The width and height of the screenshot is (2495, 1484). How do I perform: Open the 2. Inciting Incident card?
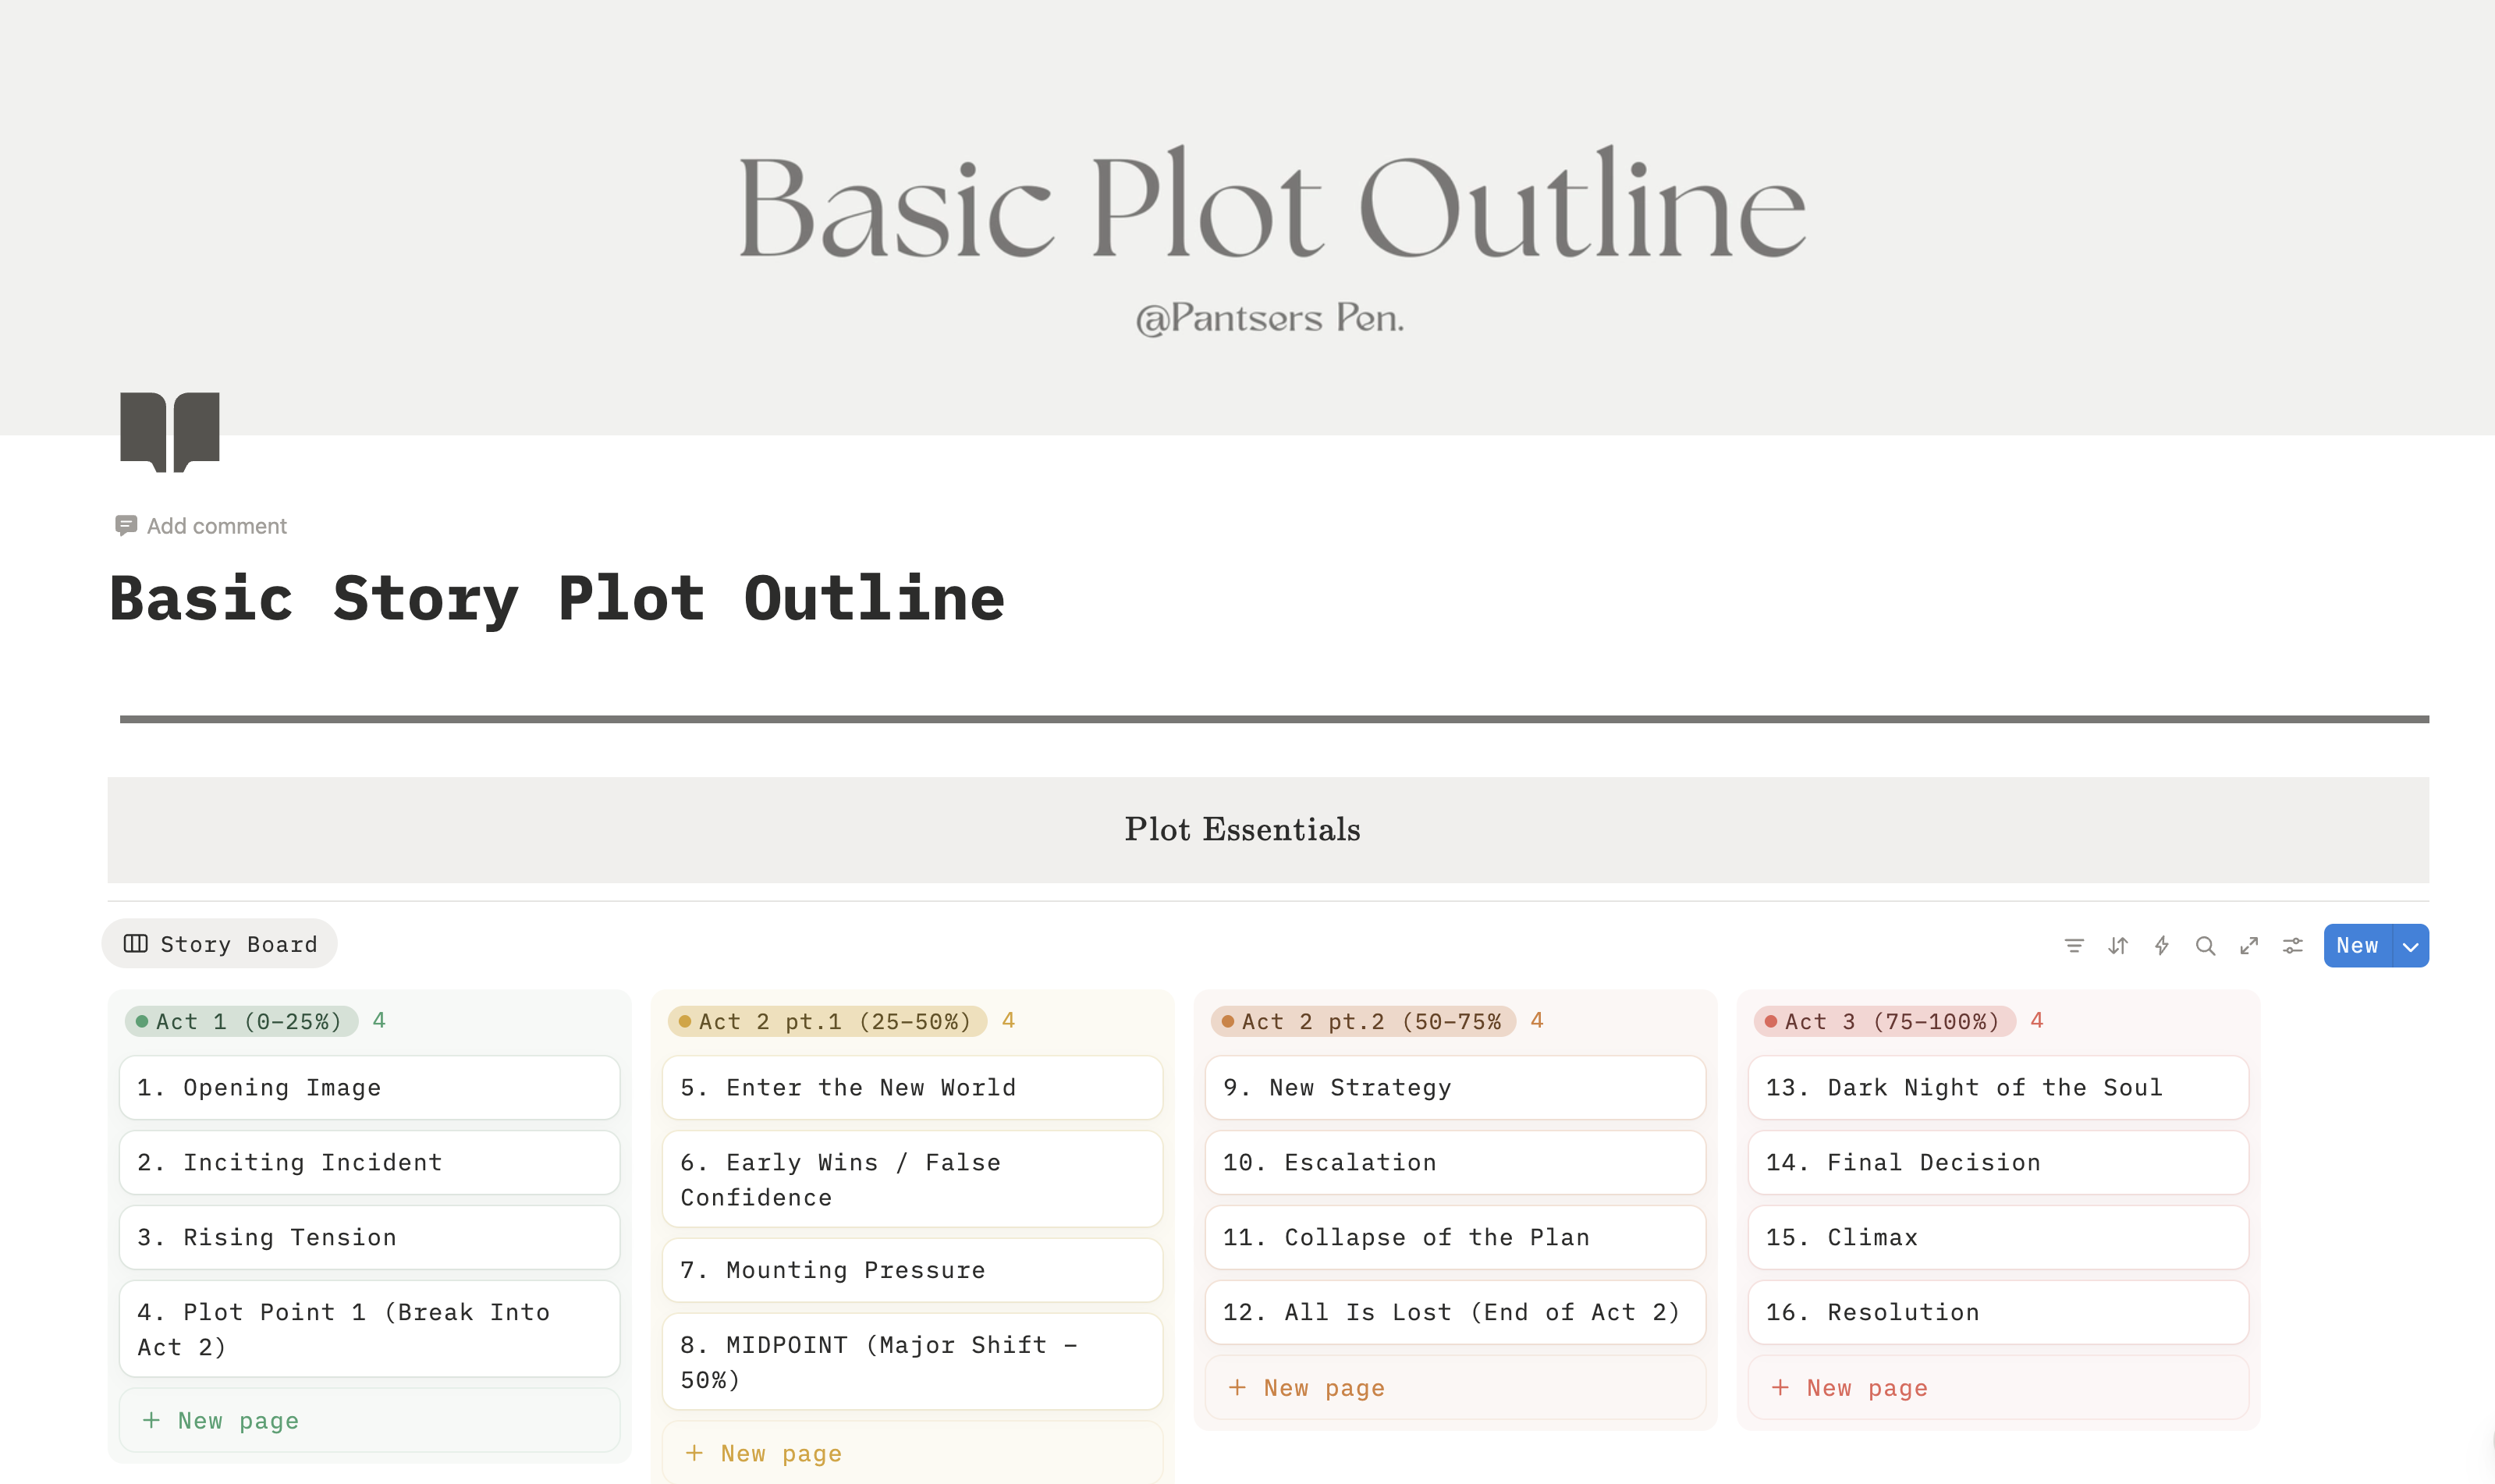coord(369,1162)
